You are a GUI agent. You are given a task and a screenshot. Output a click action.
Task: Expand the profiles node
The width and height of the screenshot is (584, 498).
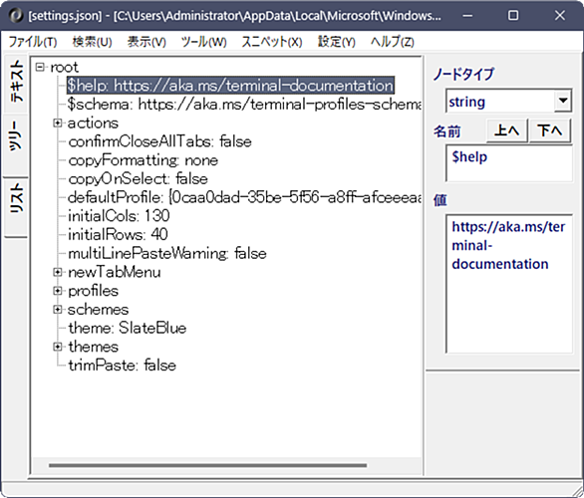[57, 291]
